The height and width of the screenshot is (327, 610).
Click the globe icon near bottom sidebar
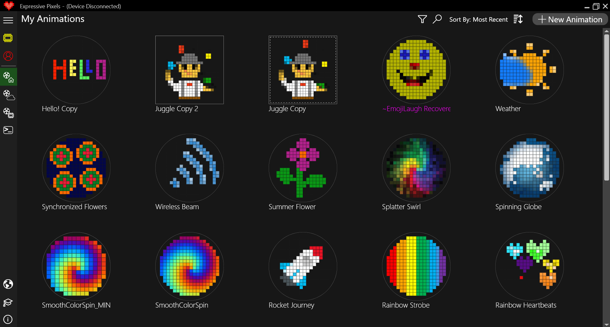pos(8,284)
